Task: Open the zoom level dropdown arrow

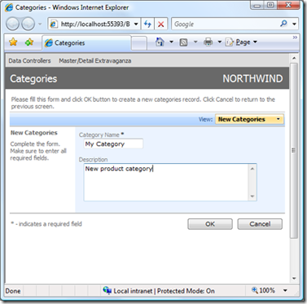Action: (285, 291)
